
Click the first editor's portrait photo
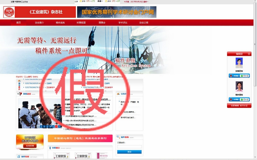(x=239, y=63)
